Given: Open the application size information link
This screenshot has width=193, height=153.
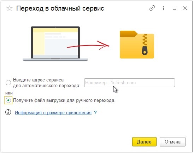Looking at the screenshot, I should [53, 112].
